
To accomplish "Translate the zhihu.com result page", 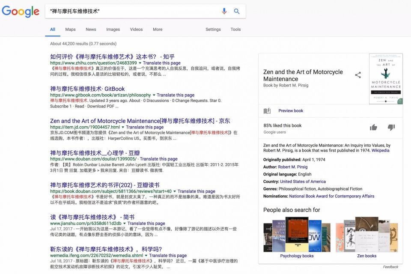I will pos(162,63).
